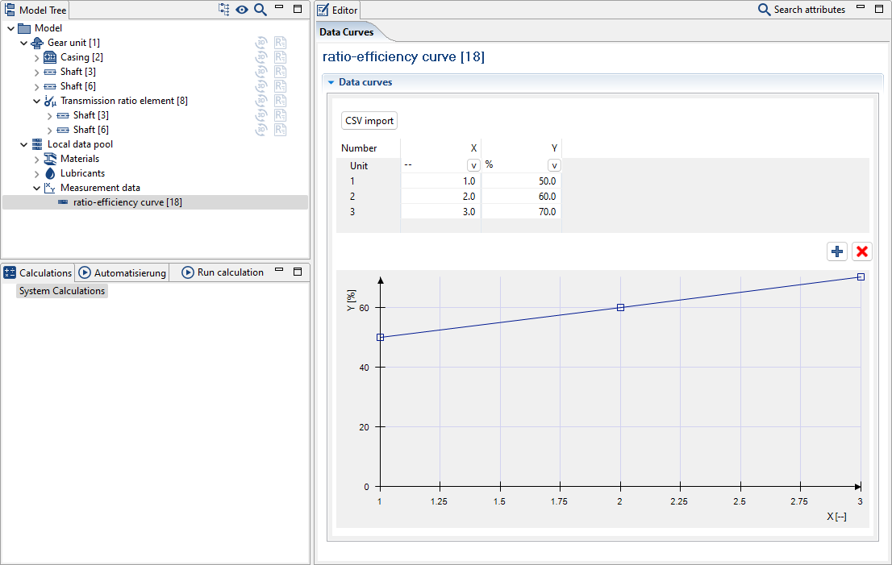This screenshot has width=892, height=565.
Task: Click the blue plus add-row icon
Action: point(837,251)
